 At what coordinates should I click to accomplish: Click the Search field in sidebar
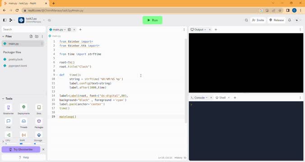tap(23, 30)
